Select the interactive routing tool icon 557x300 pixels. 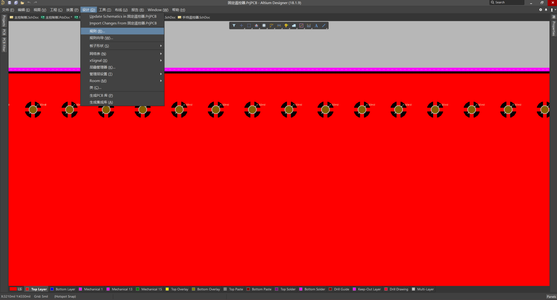pos(271,26)
